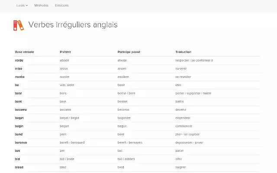Select the verb beget
The width and height of the screenshot is (277, 173).
(20, 118)
